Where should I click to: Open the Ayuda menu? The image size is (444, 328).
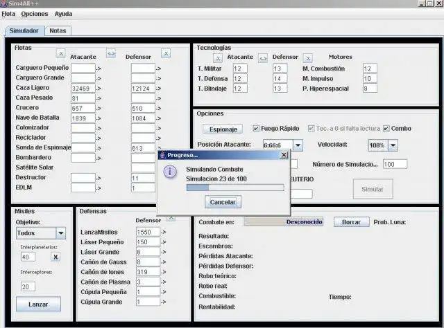point(63,14)
